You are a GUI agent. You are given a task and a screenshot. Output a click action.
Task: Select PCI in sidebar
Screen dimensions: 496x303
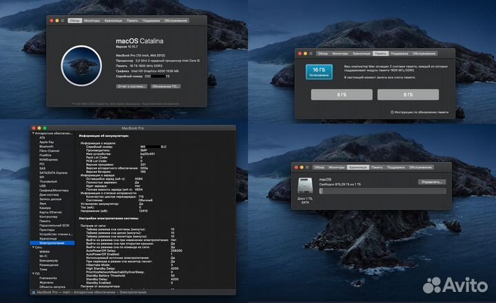point(42,164)
